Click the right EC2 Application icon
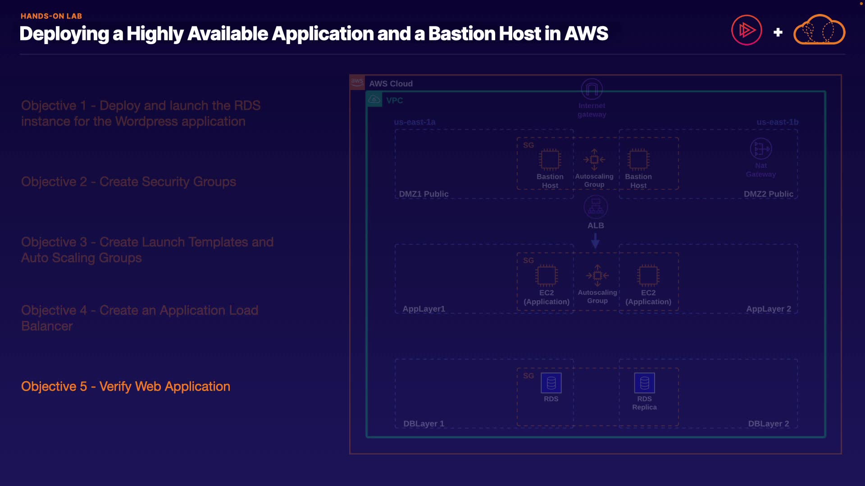The image size is (865, 486). 648,275
